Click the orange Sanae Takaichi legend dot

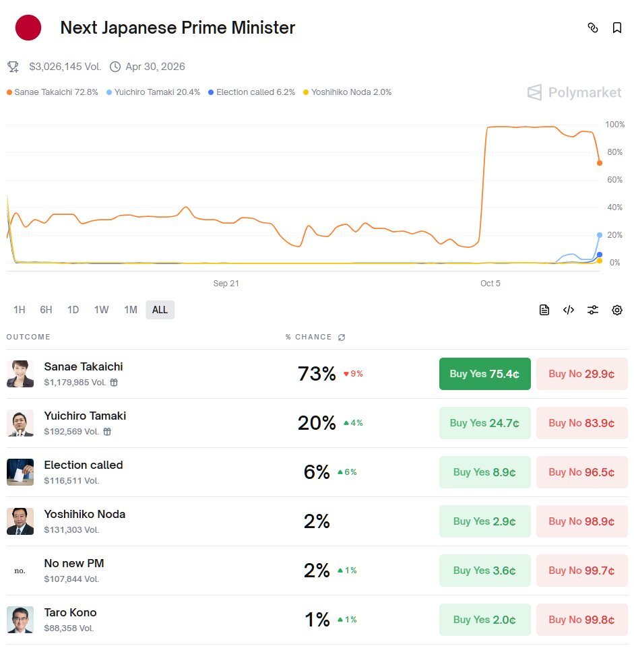9,92
